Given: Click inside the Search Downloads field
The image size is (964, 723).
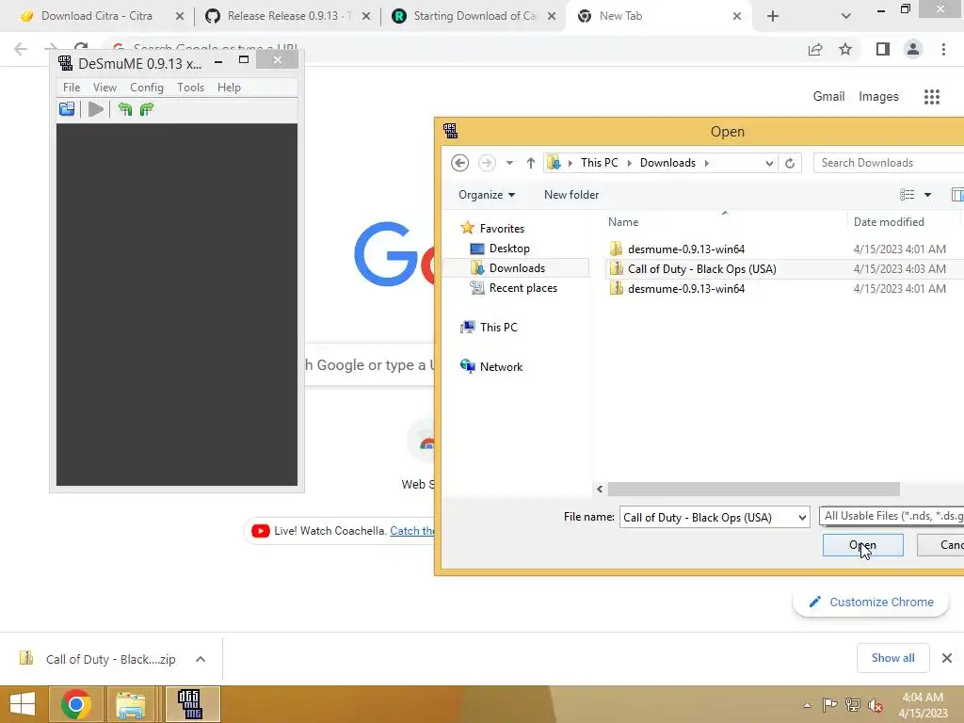Looking at the screenshot, I should 889,163.
